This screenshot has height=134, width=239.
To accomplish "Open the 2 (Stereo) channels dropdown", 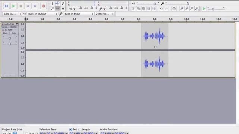I will (105, 14).
